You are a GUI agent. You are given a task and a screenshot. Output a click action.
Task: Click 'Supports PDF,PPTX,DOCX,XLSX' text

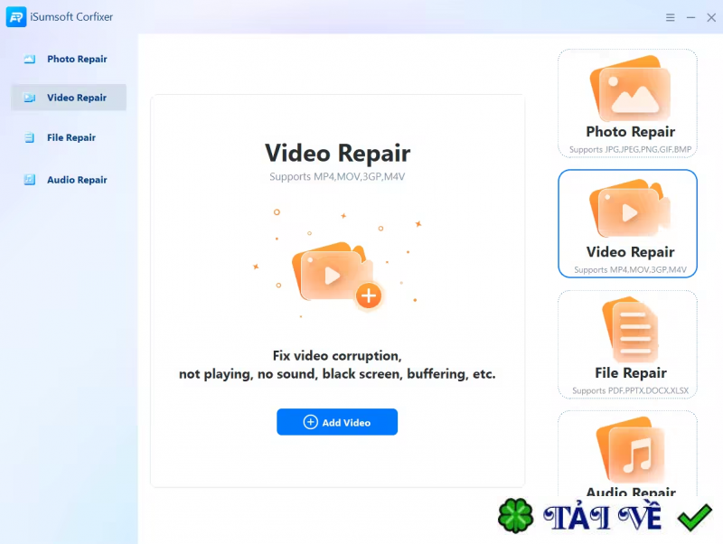pyautogui.click(x=630, y=390)
